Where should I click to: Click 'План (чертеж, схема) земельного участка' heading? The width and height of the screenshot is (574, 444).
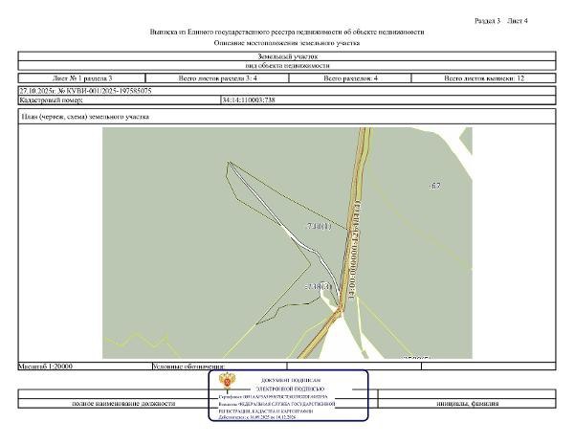click(85, 117)
